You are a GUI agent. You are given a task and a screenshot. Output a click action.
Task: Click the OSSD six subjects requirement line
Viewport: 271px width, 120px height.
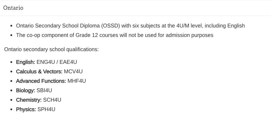pos(131,26)
